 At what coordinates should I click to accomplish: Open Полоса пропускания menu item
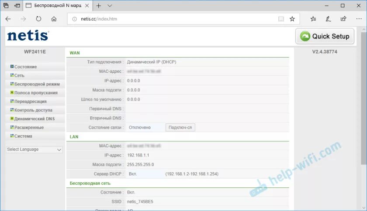[36, 93]
